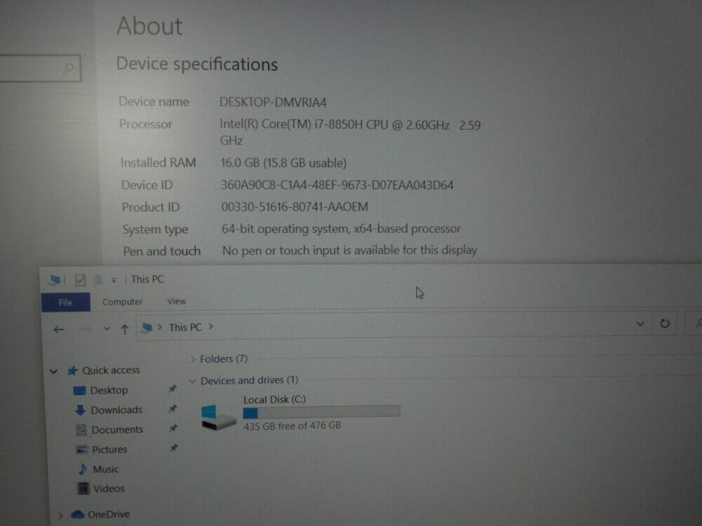Image resolution: width=702 pixels, height=526 pixels.
Task: Open Downloads in Quick access
Action: pos(117,410)
